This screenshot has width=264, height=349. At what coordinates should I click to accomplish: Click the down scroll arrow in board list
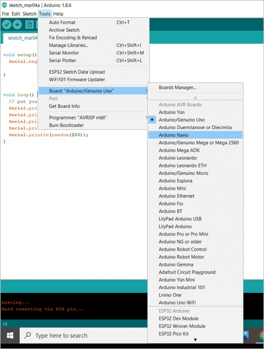click(x=195, y=340)
